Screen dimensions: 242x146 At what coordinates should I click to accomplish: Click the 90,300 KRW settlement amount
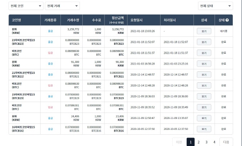click(120, 64)
